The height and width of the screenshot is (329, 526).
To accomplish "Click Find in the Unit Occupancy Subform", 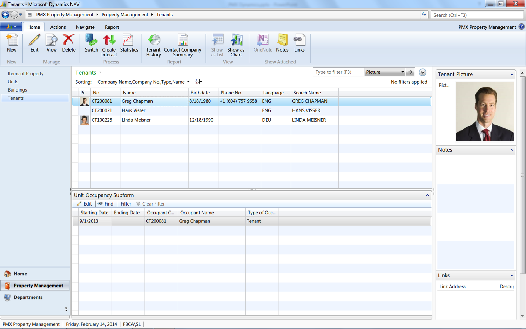I will [x=106, y=204].
